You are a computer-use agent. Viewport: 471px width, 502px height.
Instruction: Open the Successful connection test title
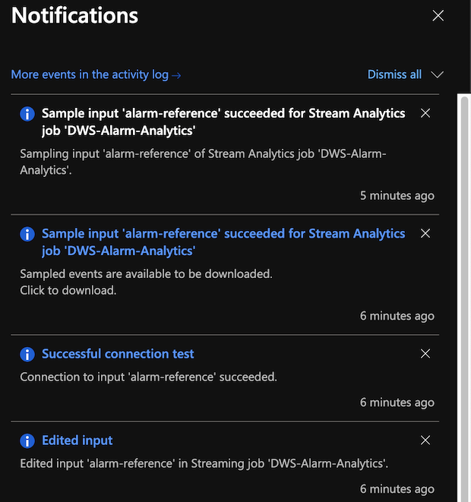point(118,354)
